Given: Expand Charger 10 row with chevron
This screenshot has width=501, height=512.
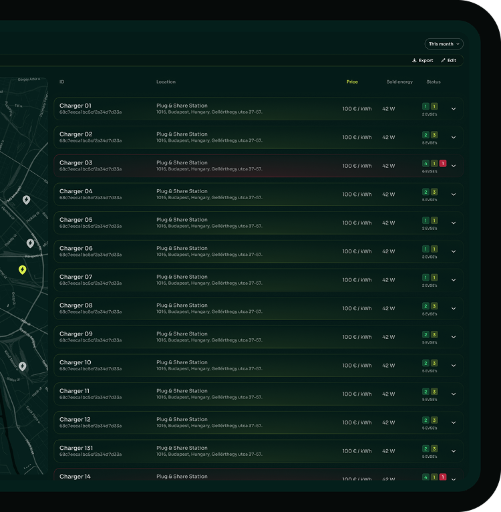Looking at the screenshot, I should pos(454,366).
